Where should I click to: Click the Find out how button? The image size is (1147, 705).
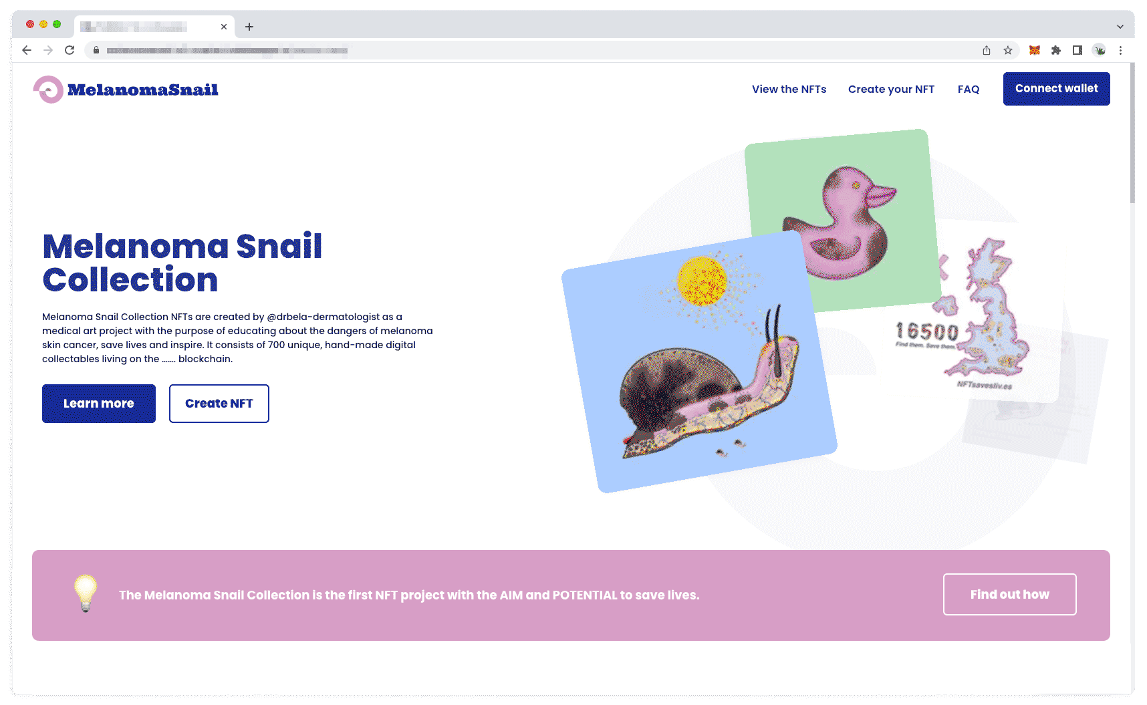tap(1009, 594)
